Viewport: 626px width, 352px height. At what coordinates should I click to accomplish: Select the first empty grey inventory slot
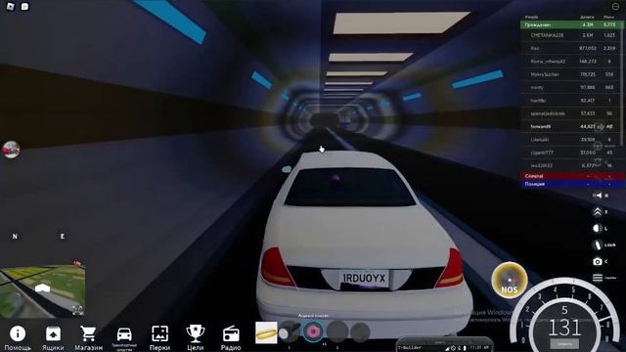coord(337,331)
